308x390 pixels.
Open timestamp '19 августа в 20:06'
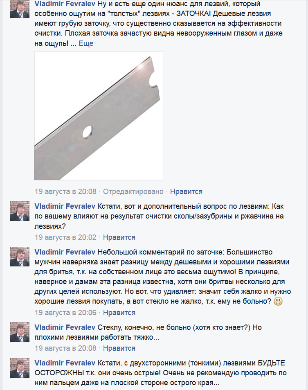[65, 312]
